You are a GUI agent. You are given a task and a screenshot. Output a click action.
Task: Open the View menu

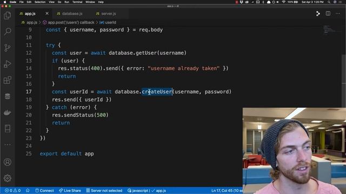coord(52,2)
